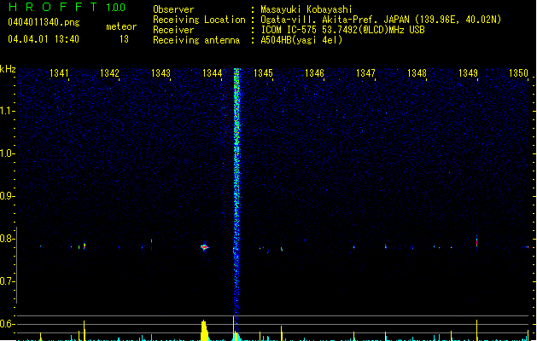Click the 1345 time axis label
The image size is (537, 341).
tap(263, 73)
